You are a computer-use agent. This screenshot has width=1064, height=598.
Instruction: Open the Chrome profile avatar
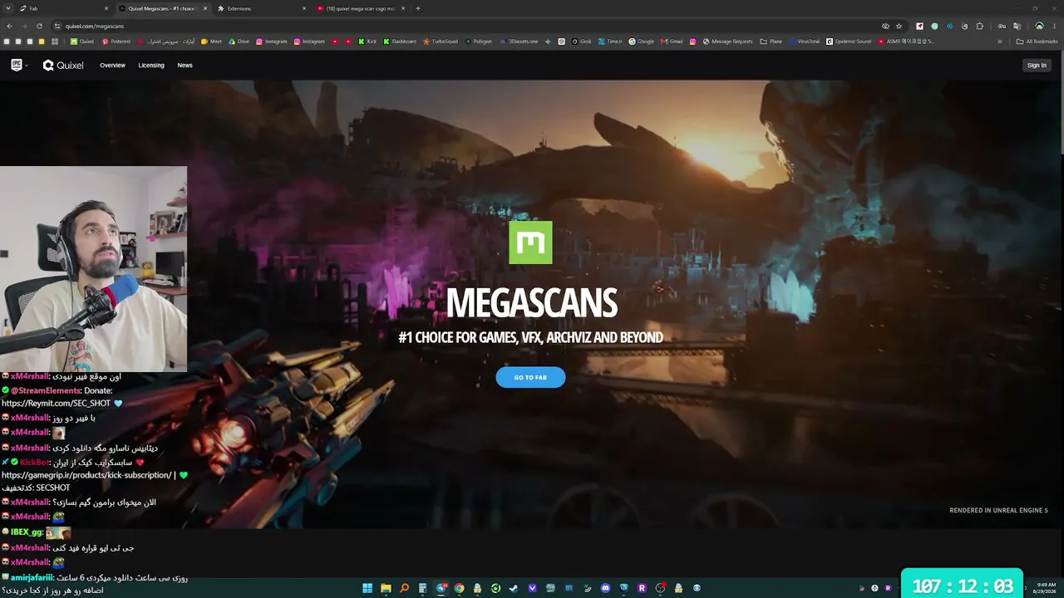pyautogui.click(x=1039, y=26)
